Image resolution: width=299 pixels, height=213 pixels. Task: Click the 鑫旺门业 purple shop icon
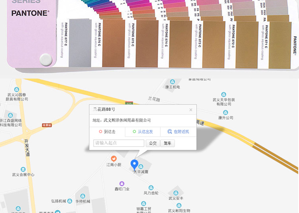coord(122,183)
